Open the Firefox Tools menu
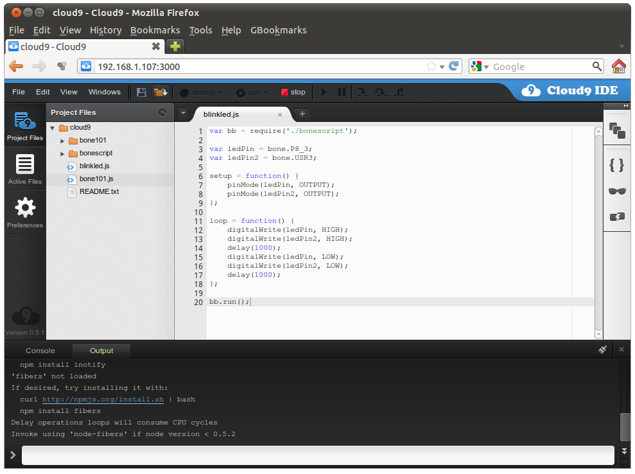The width and height of the screenshot is (635, 474). coord(201,30)
